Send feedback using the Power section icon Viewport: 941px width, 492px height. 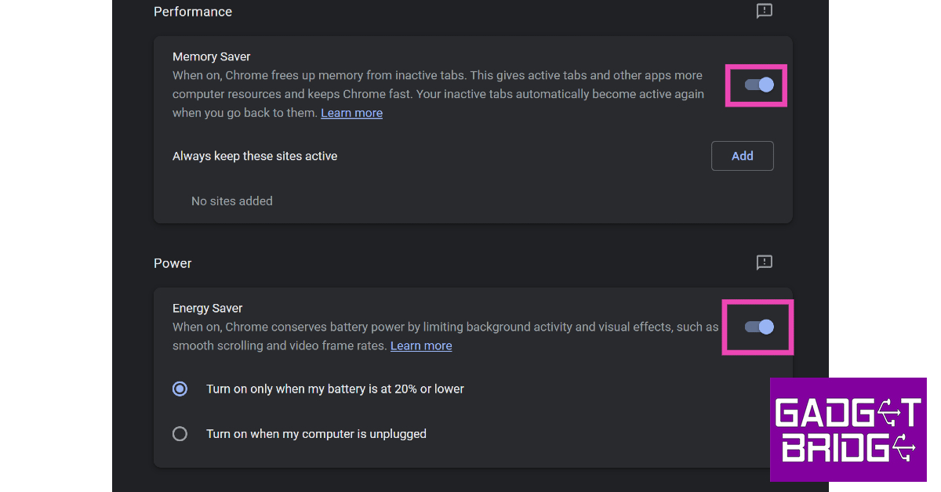coord(764,262)
